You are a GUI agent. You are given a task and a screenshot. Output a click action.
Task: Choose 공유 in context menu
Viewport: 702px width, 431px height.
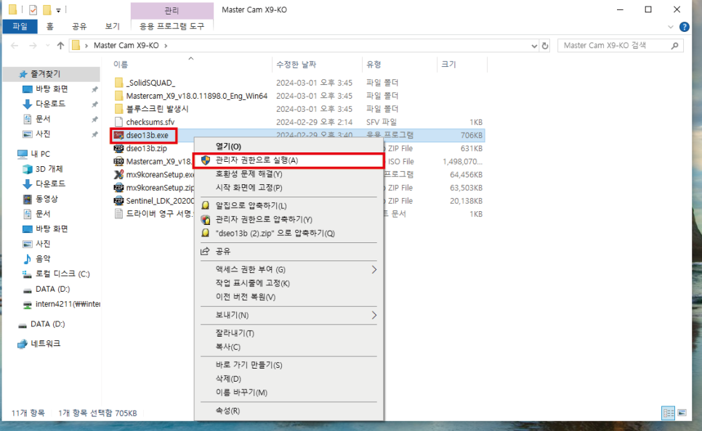coord(289,251)
